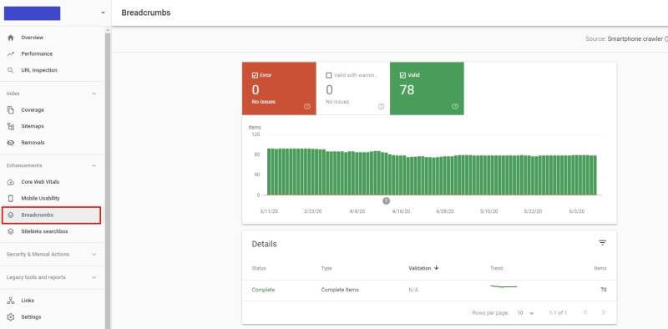Click the Mobile Usability phone icon
This screenshot has width=668, height=329.
[11, 198]
